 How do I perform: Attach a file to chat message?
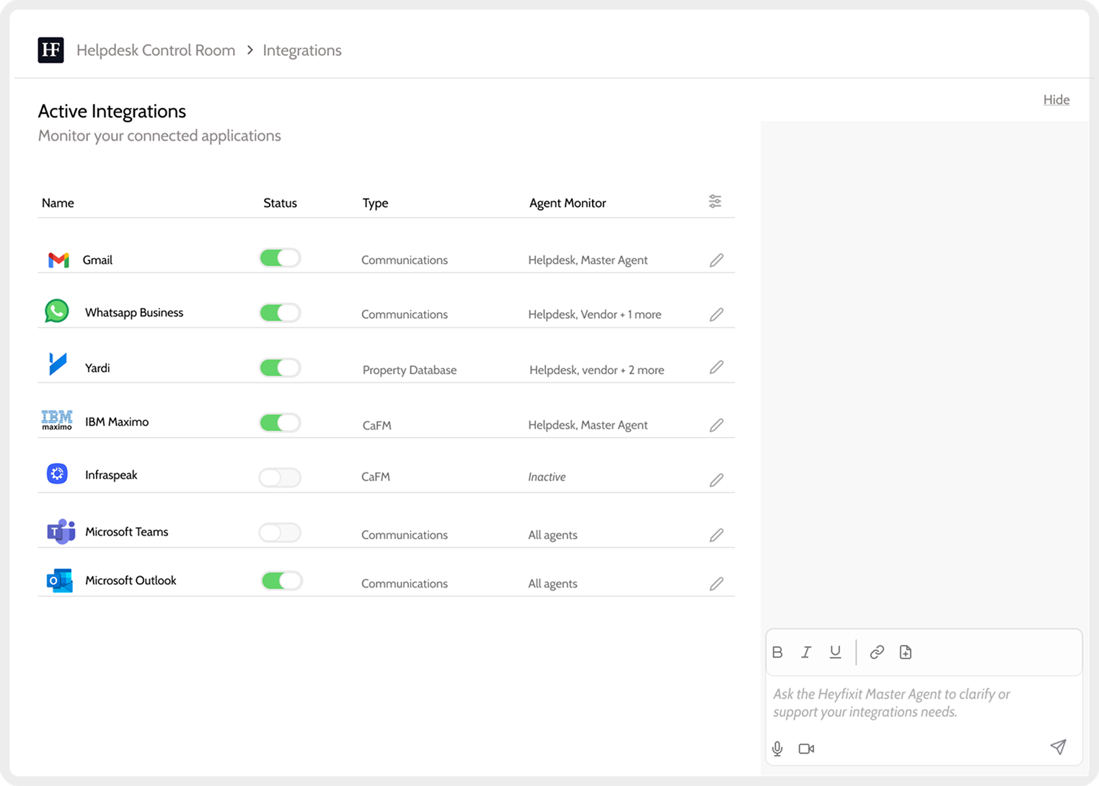906,652
